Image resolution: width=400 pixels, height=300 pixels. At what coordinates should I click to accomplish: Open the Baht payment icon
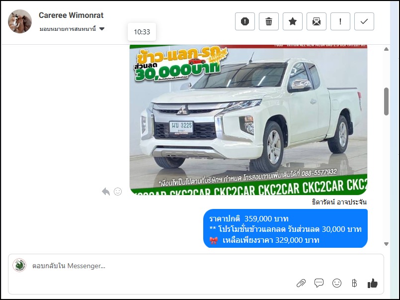point(354,283)
